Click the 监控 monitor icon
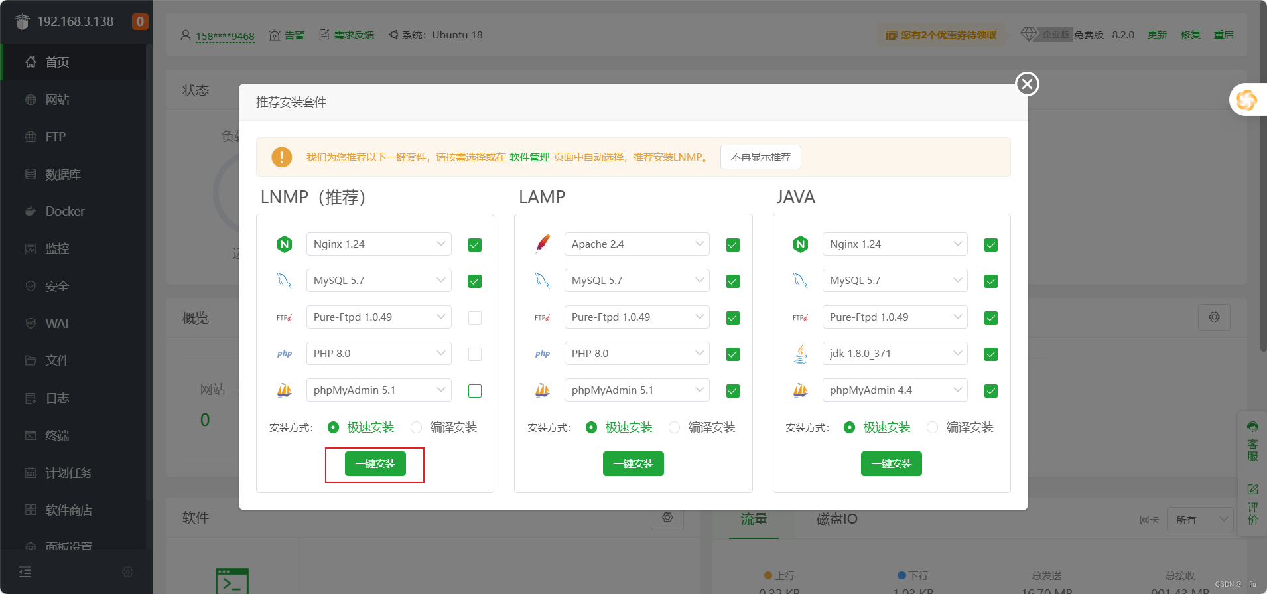The width and height of the screenshot is (1267, 594). [31, 249]
